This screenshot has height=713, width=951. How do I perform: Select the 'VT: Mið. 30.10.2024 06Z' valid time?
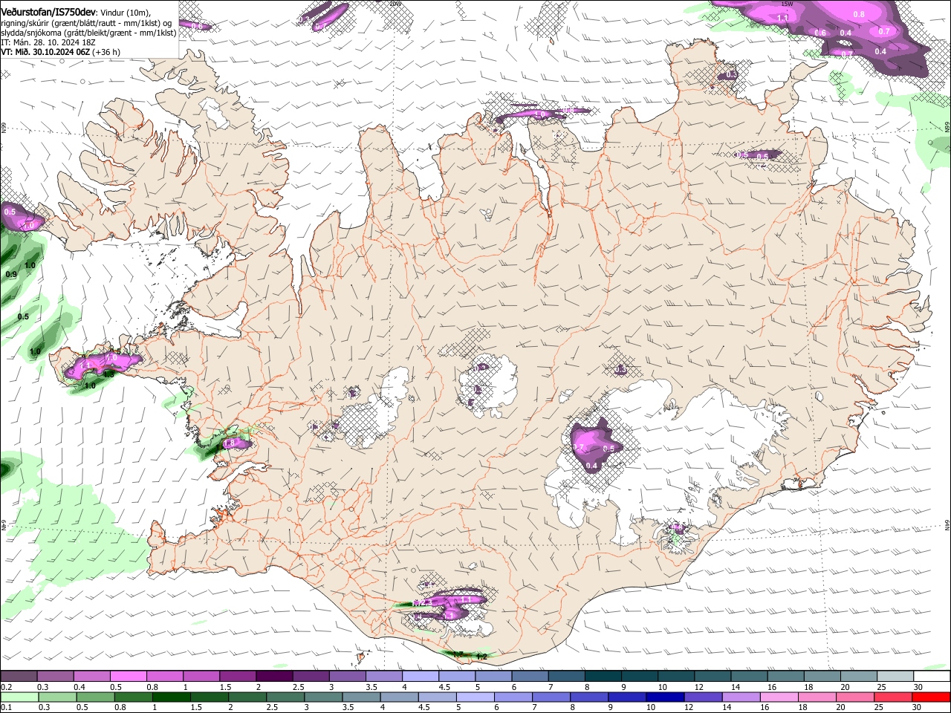pos(45,52)
